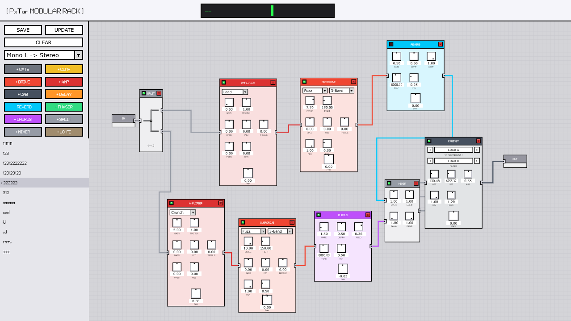Viewport: 571px width, 321px height.
Task: Toggle power on the Chorus module
Action: click(x=318, y=215)
